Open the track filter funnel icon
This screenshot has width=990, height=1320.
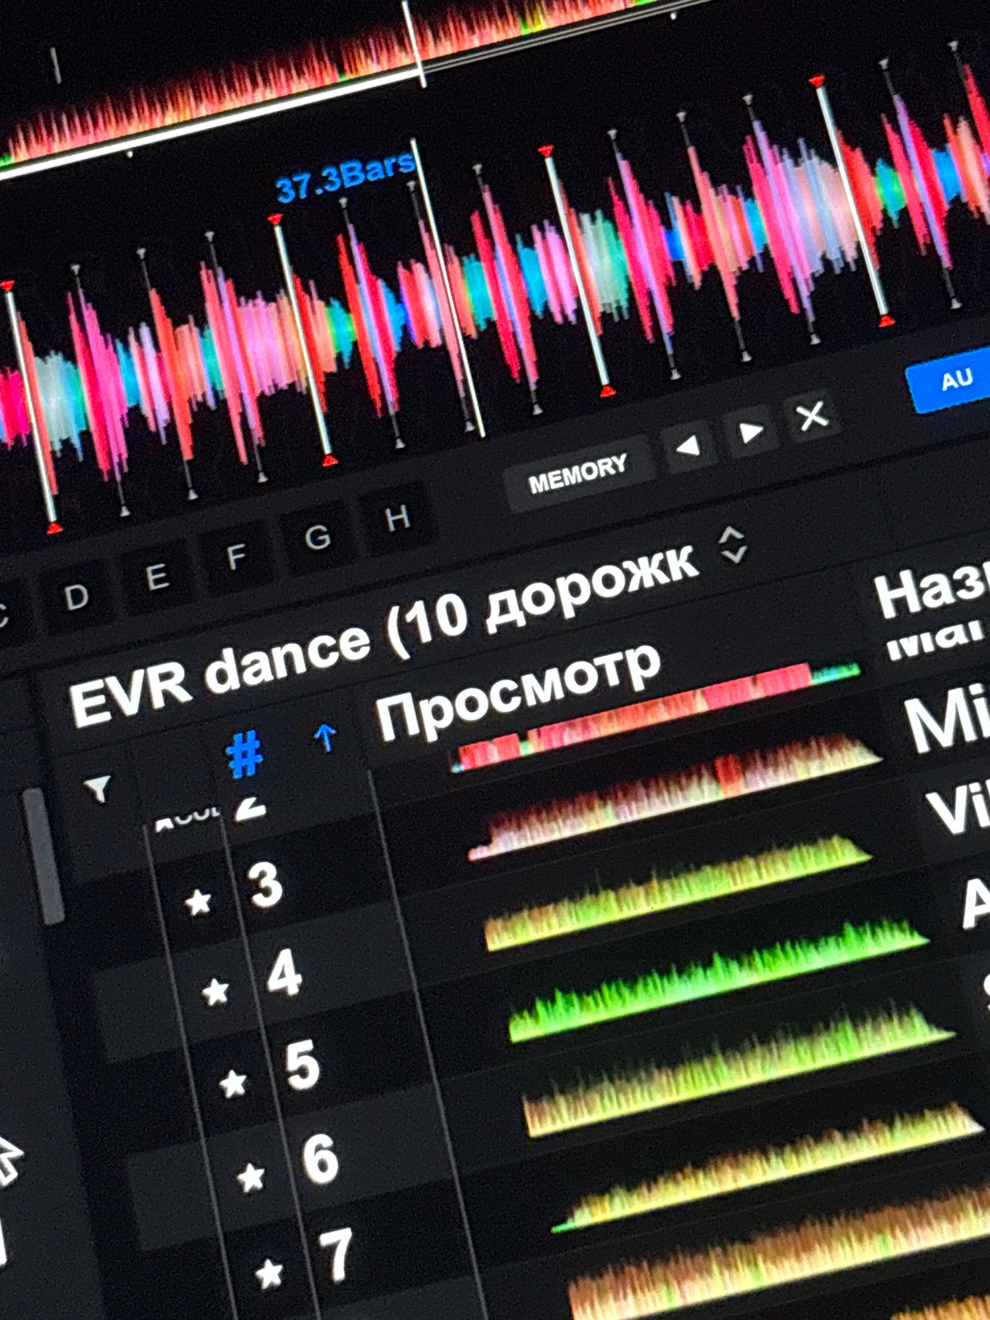pyautogui.click(x=98, y=787)
